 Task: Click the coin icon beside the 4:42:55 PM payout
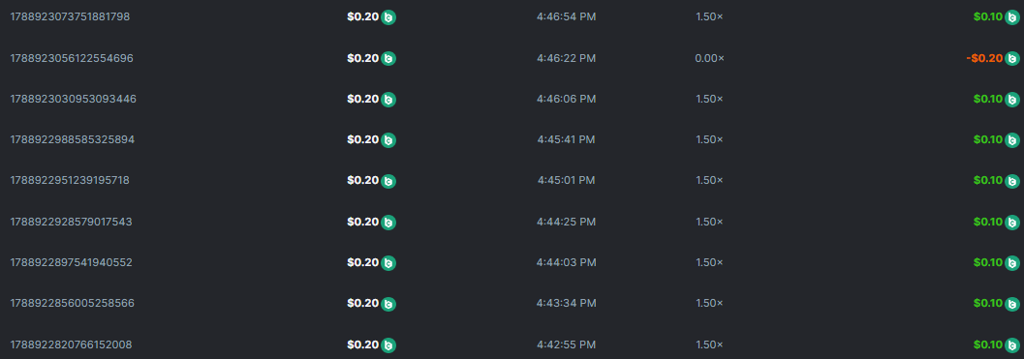coord(1011,344)
